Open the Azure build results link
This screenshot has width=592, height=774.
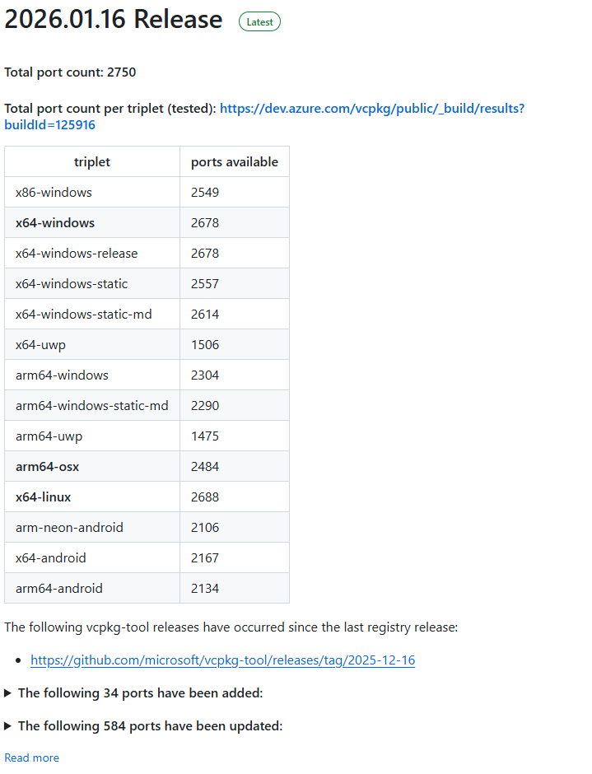tap(371, 109)
